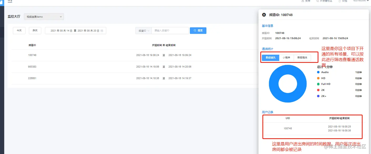This screenshot has width=371, height=154.
Task: Click the 开发者社区 link in header
Action: click(326, 1)
